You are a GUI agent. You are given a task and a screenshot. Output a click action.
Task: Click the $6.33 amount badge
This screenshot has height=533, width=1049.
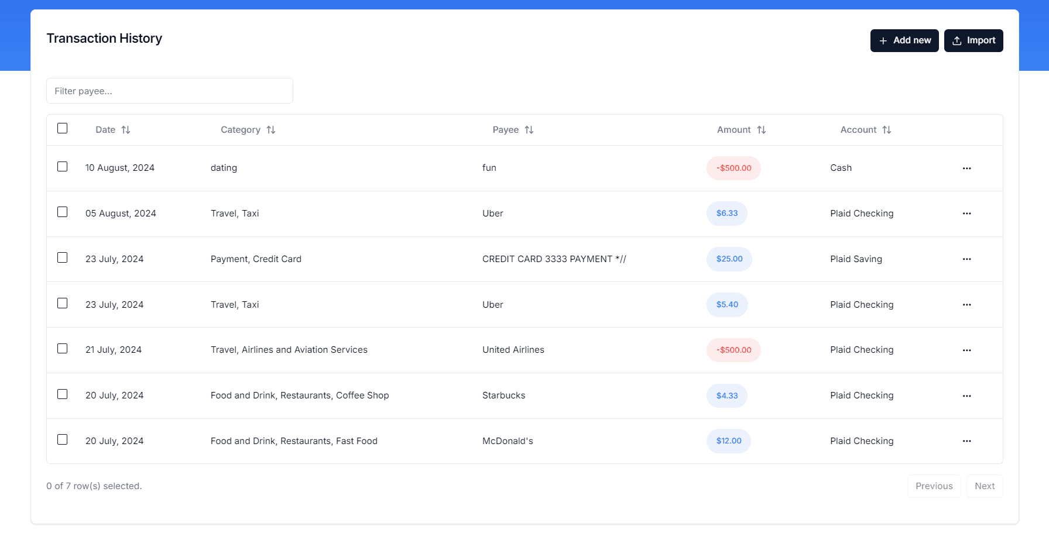727,214
